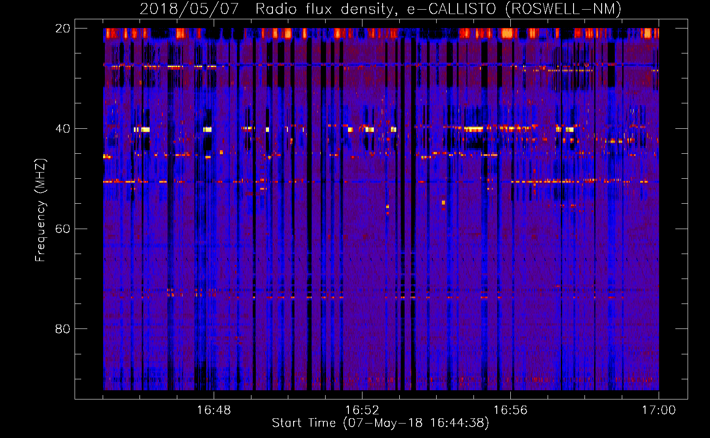Image resolution: width=710 pixels, height=438 pixels.
Task: Click the 60 MHz frequency tick label
Action: pyautogui.click(x=62, y=229)
